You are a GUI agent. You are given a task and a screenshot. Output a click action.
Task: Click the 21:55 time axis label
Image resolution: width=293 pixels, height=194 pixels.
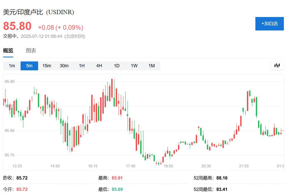[x=244, y=166]
